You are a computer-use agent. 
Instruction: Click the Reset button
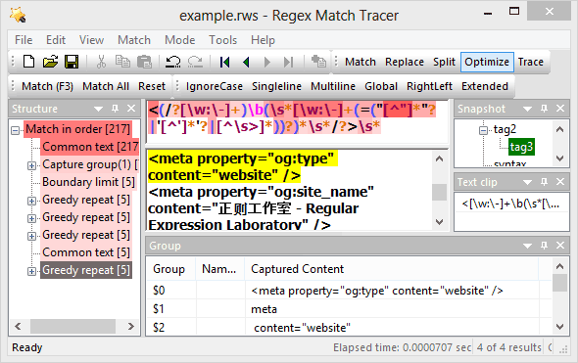coord(152,86)
